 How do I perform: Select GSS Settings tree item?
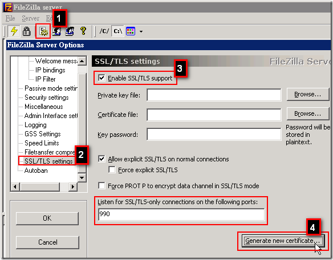[42, 134]
